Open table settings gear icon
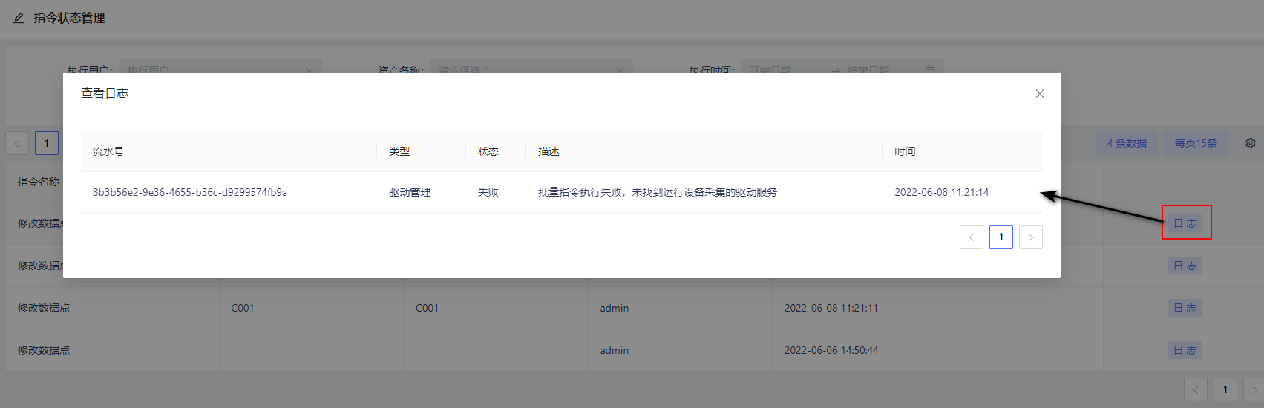Image resolution: width=1264 pixels, height=408 pixels. 1251,143
